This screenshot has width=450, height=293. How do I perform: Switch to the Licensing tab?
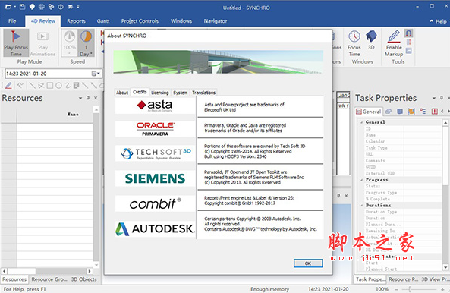coord(160,93)
